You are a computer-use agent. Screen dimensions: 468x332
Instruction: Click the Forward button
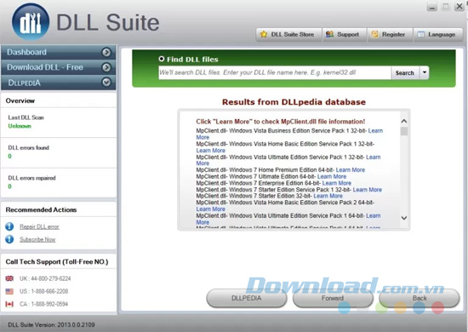click(x=333, y=298)
